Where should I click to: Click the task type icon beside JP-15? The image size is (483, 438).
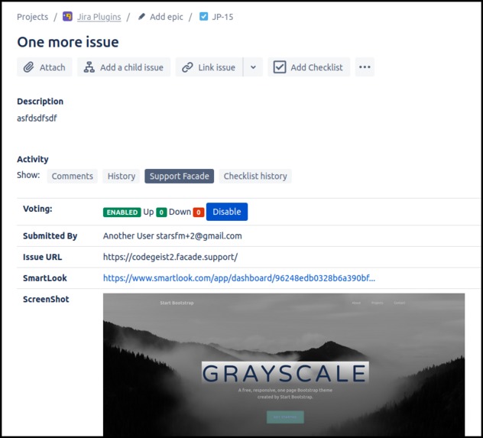coord(203,16)
